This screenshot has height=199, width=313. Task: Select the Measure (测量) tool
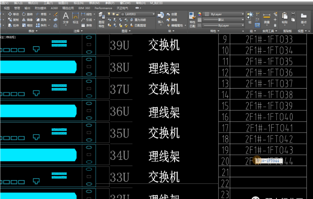[267, 17]
